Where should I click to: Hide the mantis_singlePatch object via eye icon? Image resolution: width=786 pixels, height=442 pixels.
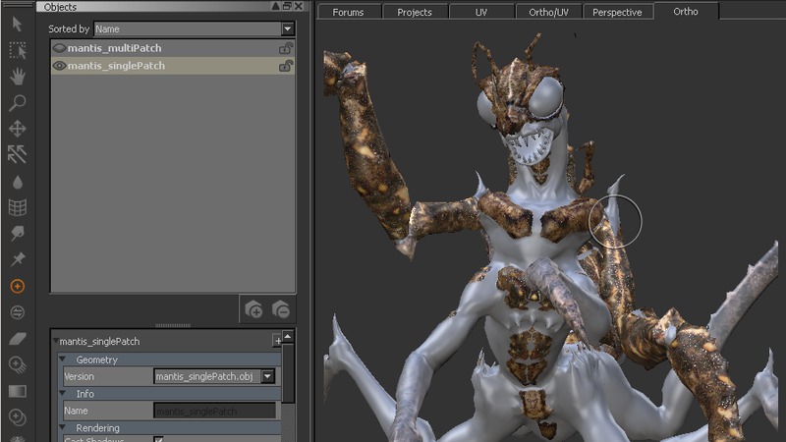(x=59, y=66)
